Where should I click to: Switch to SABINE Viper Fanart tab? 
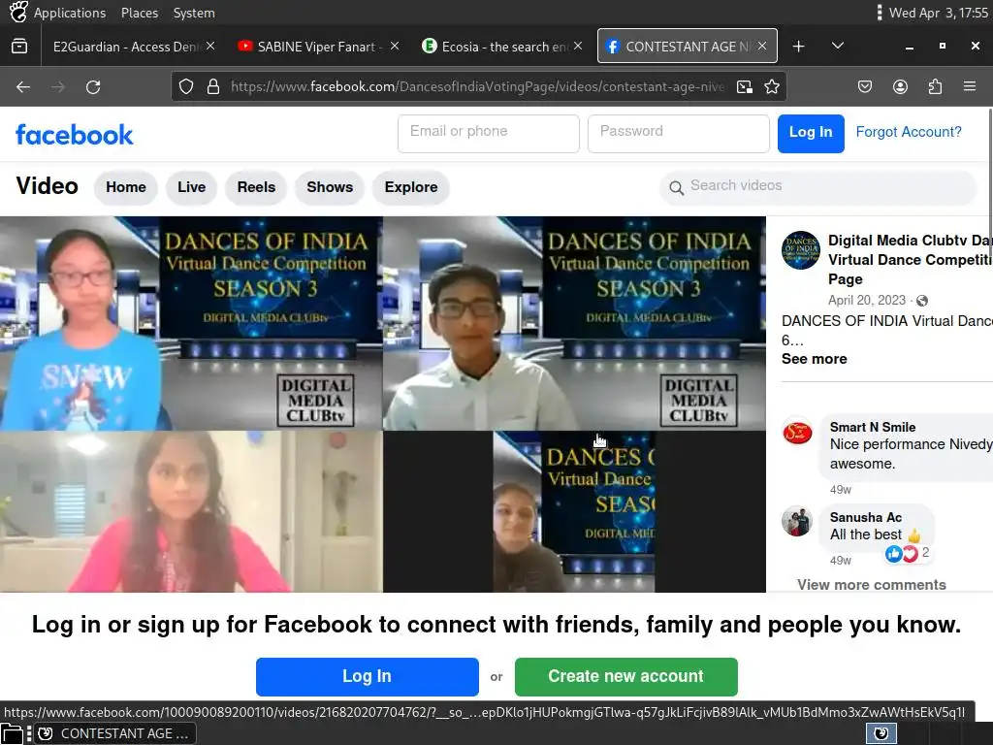click(x=317, y=47)
